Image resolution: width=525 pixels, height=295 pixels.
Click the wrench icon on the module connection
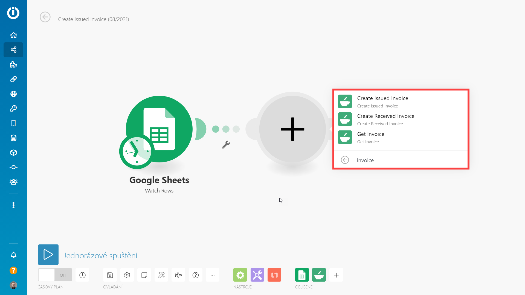click(226, 145)
